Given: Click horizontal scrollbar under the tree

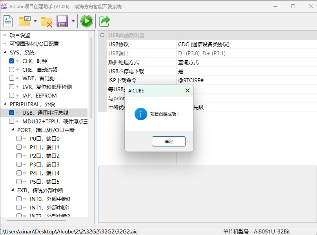Looking at the screenshot, I should 36,220.
